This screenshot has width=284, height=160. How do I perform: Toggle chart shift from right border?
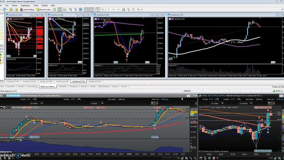tap(92, 9)
